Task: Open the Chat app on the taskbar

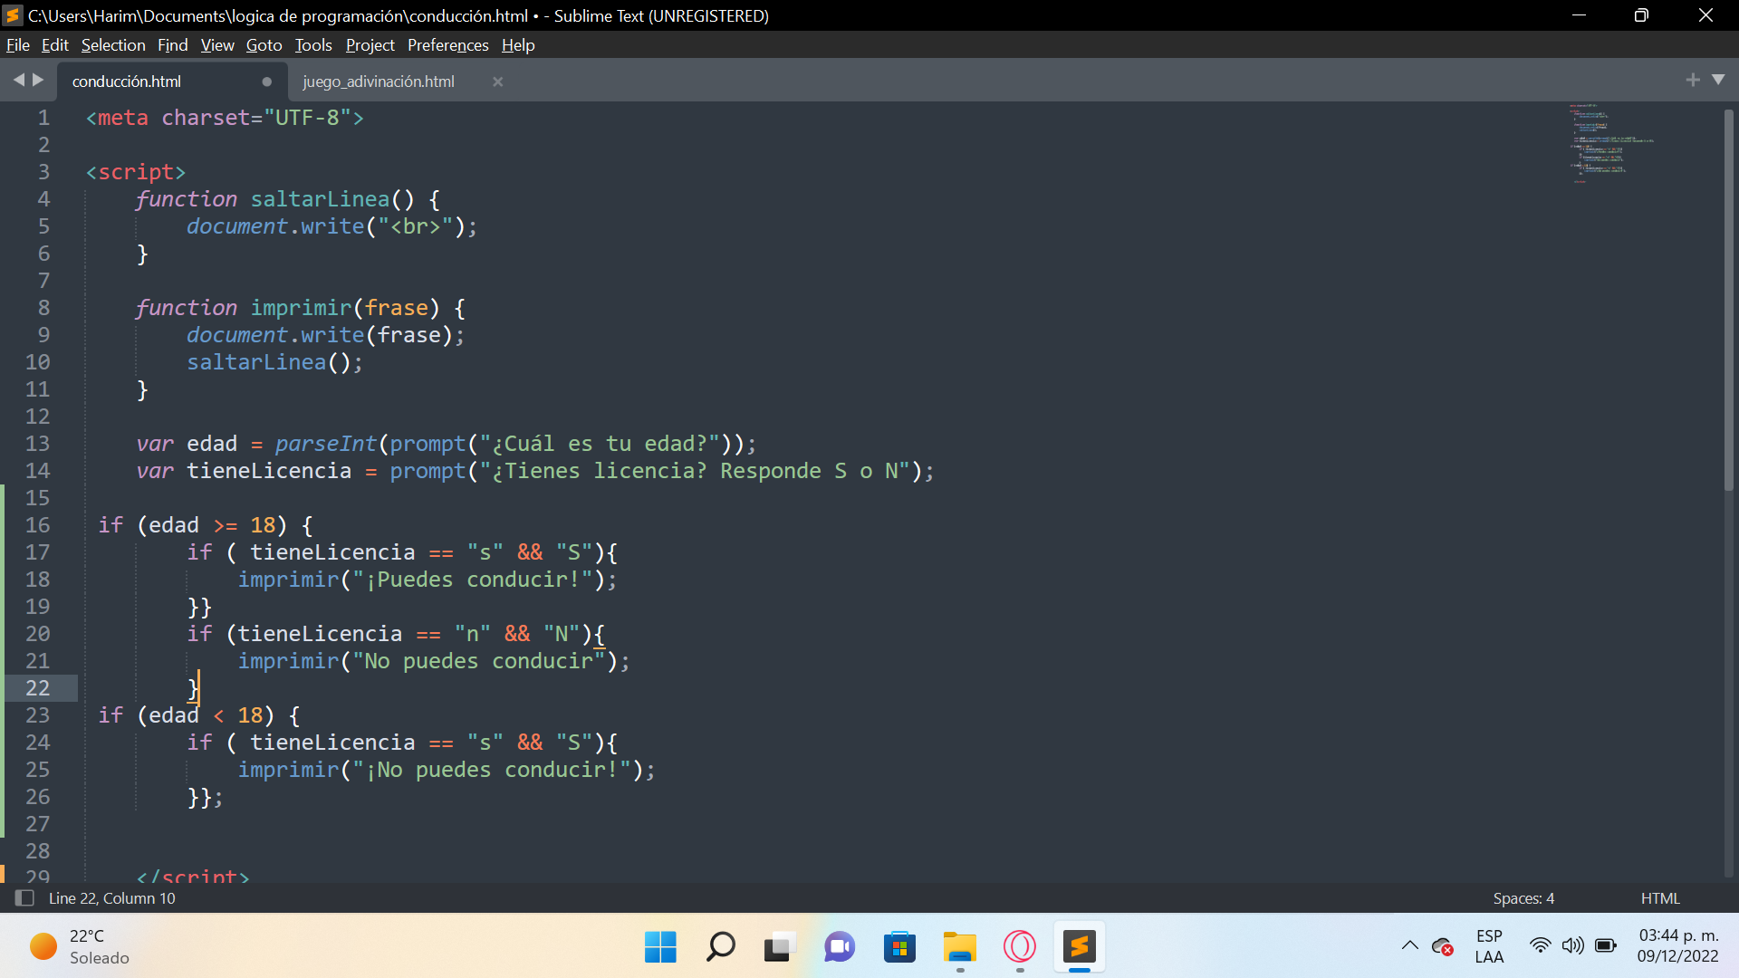Action: pos(839,947)
